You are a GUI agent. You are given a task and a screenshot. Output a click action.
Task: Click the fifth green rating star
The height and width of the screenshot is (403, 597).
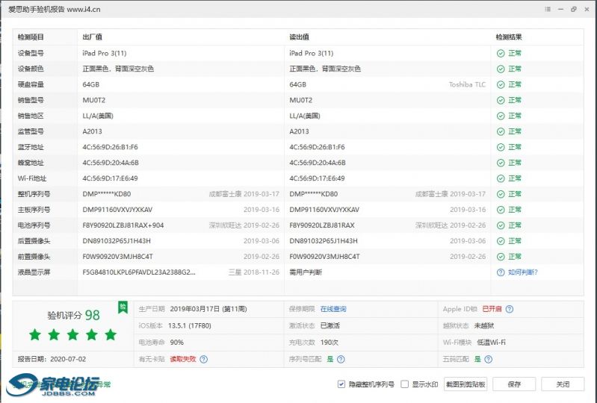click(111, 335)
